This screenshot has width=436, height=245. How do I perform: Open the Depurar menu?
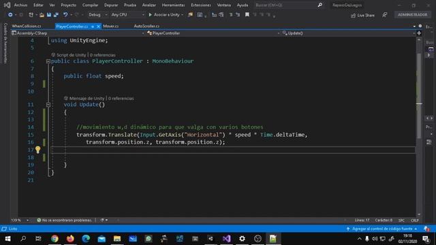(111, 5)
